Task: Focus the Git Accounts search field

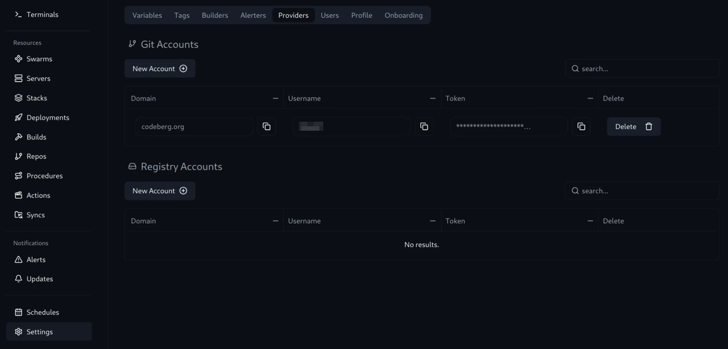Action: pyautogui.click(x=642, y=68)
